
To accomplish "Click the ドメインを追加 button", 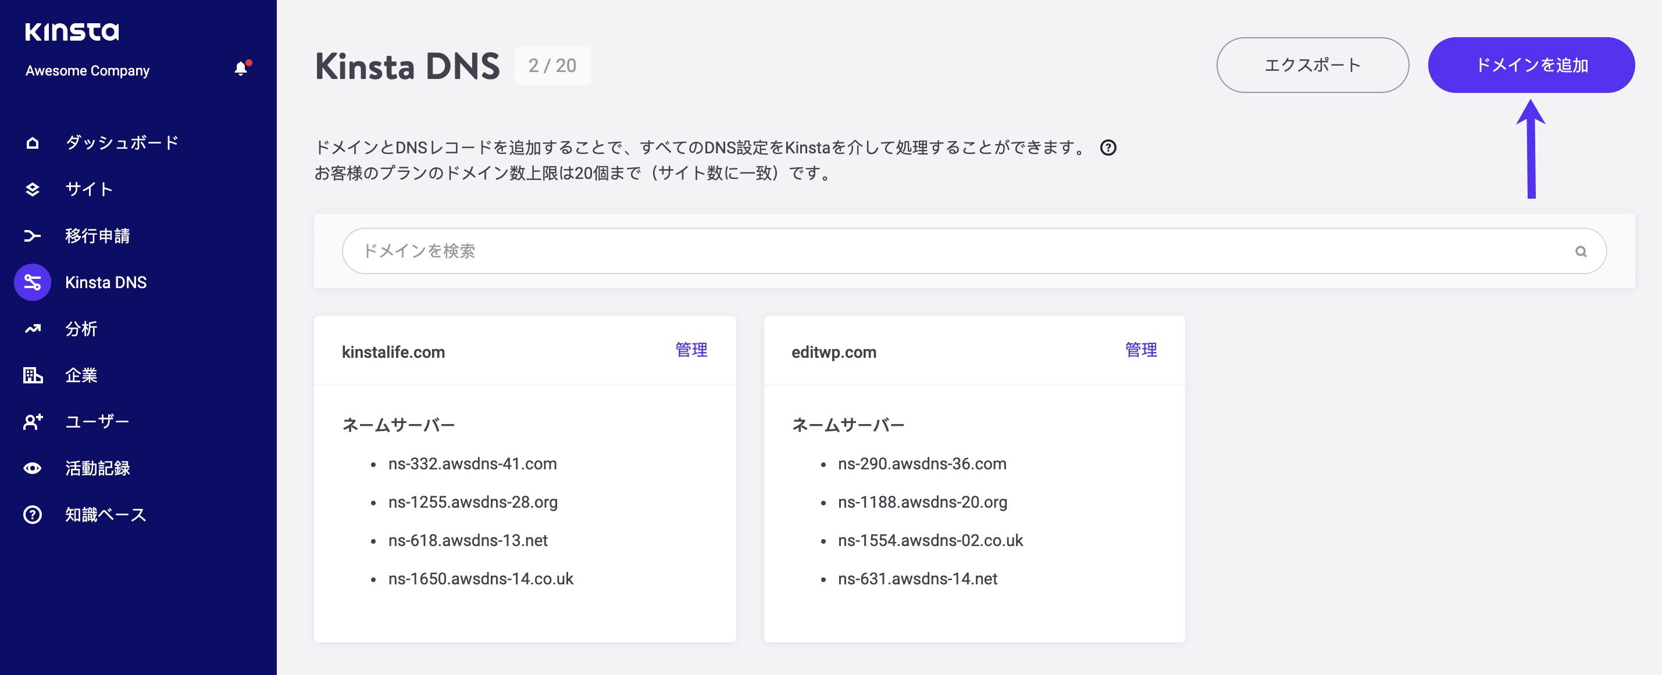I will pyautogui.click(x=1531, y=65).
